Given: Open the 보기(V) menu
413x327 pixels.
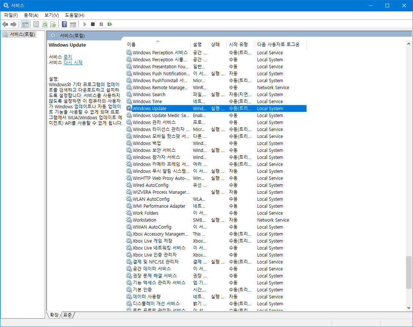Looking at the screenshot, I should tap(52, 15).
